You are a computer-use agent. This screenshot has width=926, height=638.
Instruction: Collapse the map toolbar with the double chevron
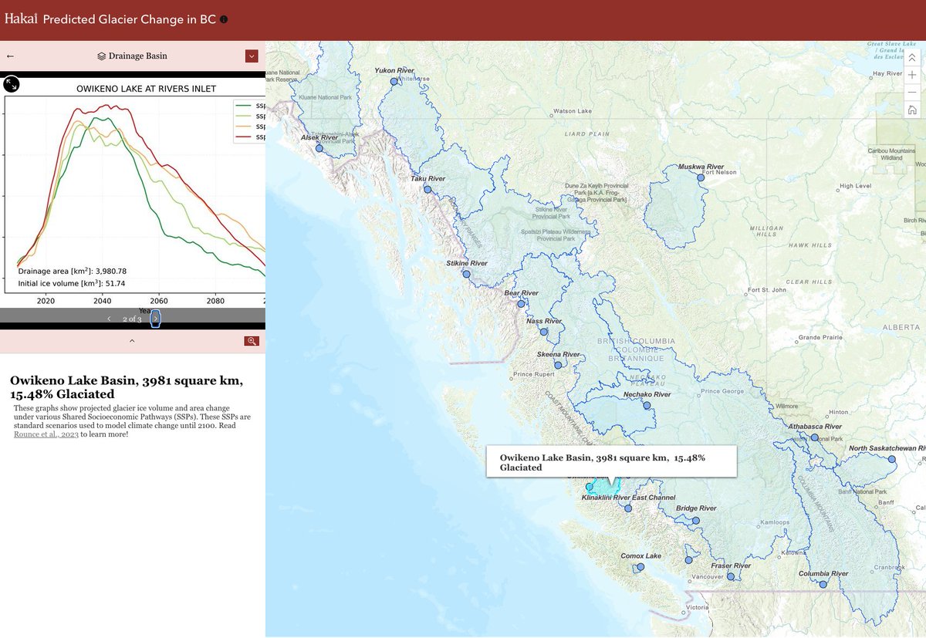912,57
